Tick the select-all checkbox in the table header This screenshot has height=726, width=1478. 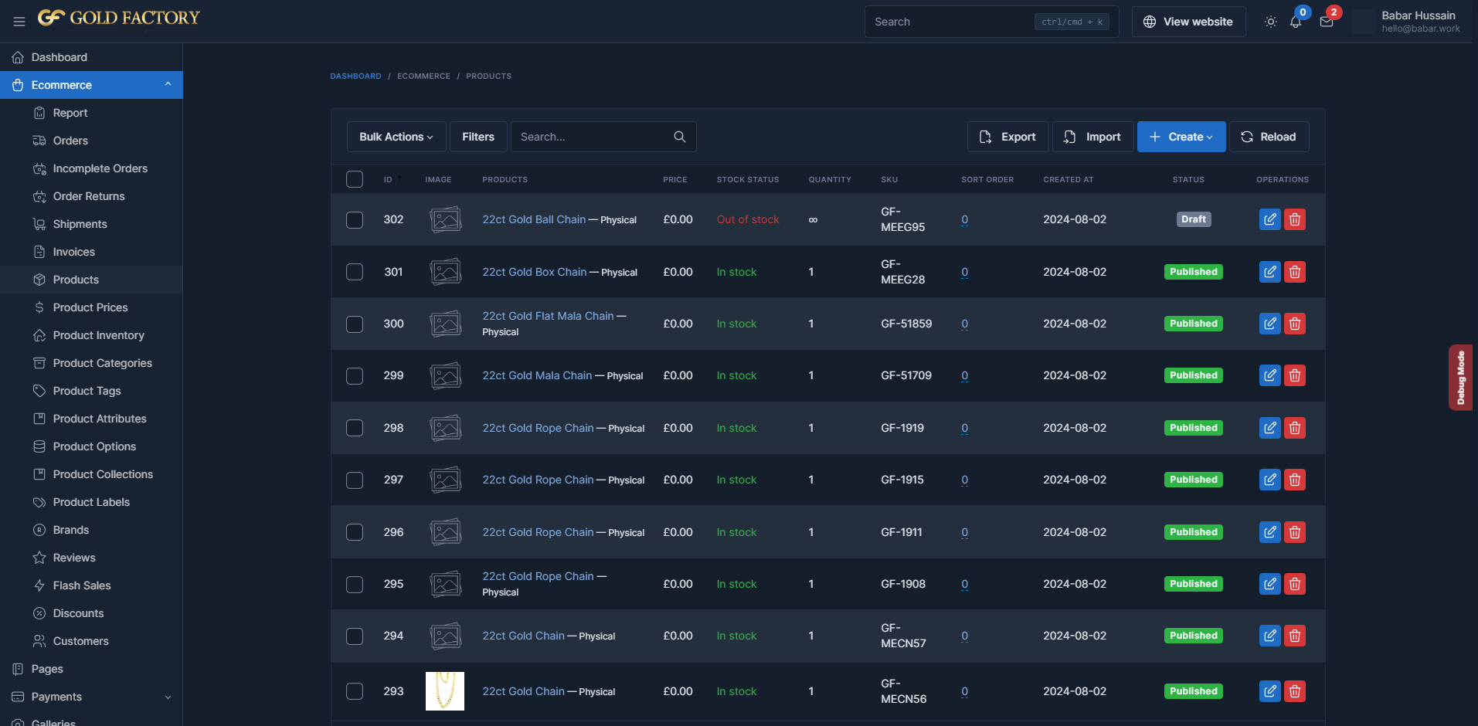[x=355, y=179]
